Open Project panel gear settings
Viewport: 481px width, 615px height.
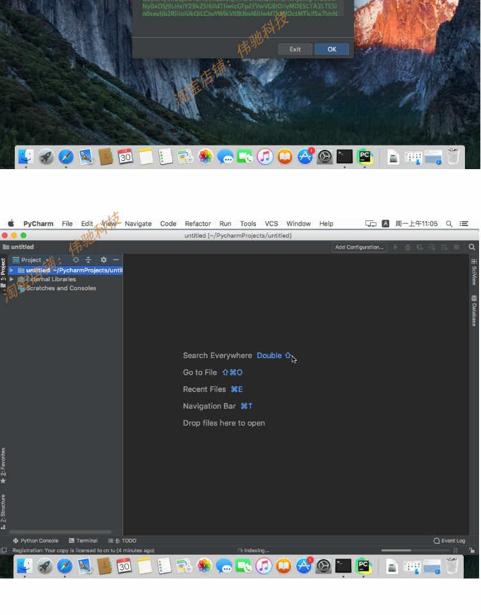(x=104, y=259)
